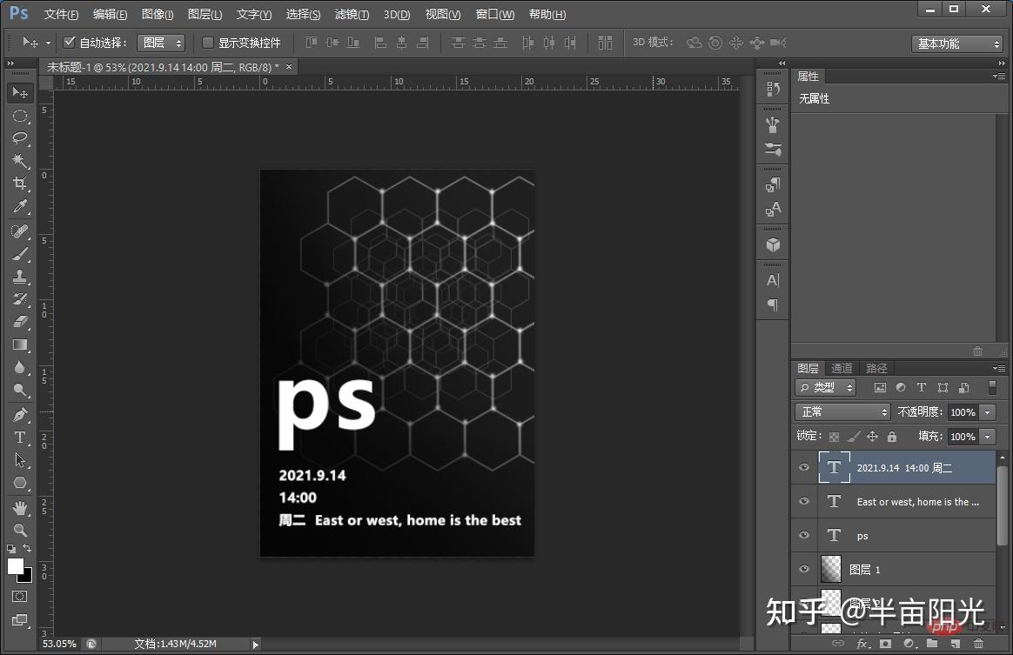Toggle lock all for the layer
This screenshot has height=655, width=1013.
pyautogui.click(x=892, y=437)
